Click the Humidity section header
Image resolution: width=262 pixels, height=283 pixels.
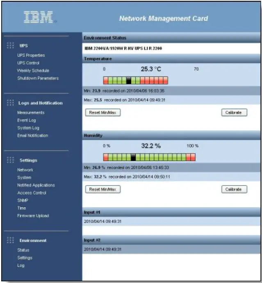coord(171,136)
